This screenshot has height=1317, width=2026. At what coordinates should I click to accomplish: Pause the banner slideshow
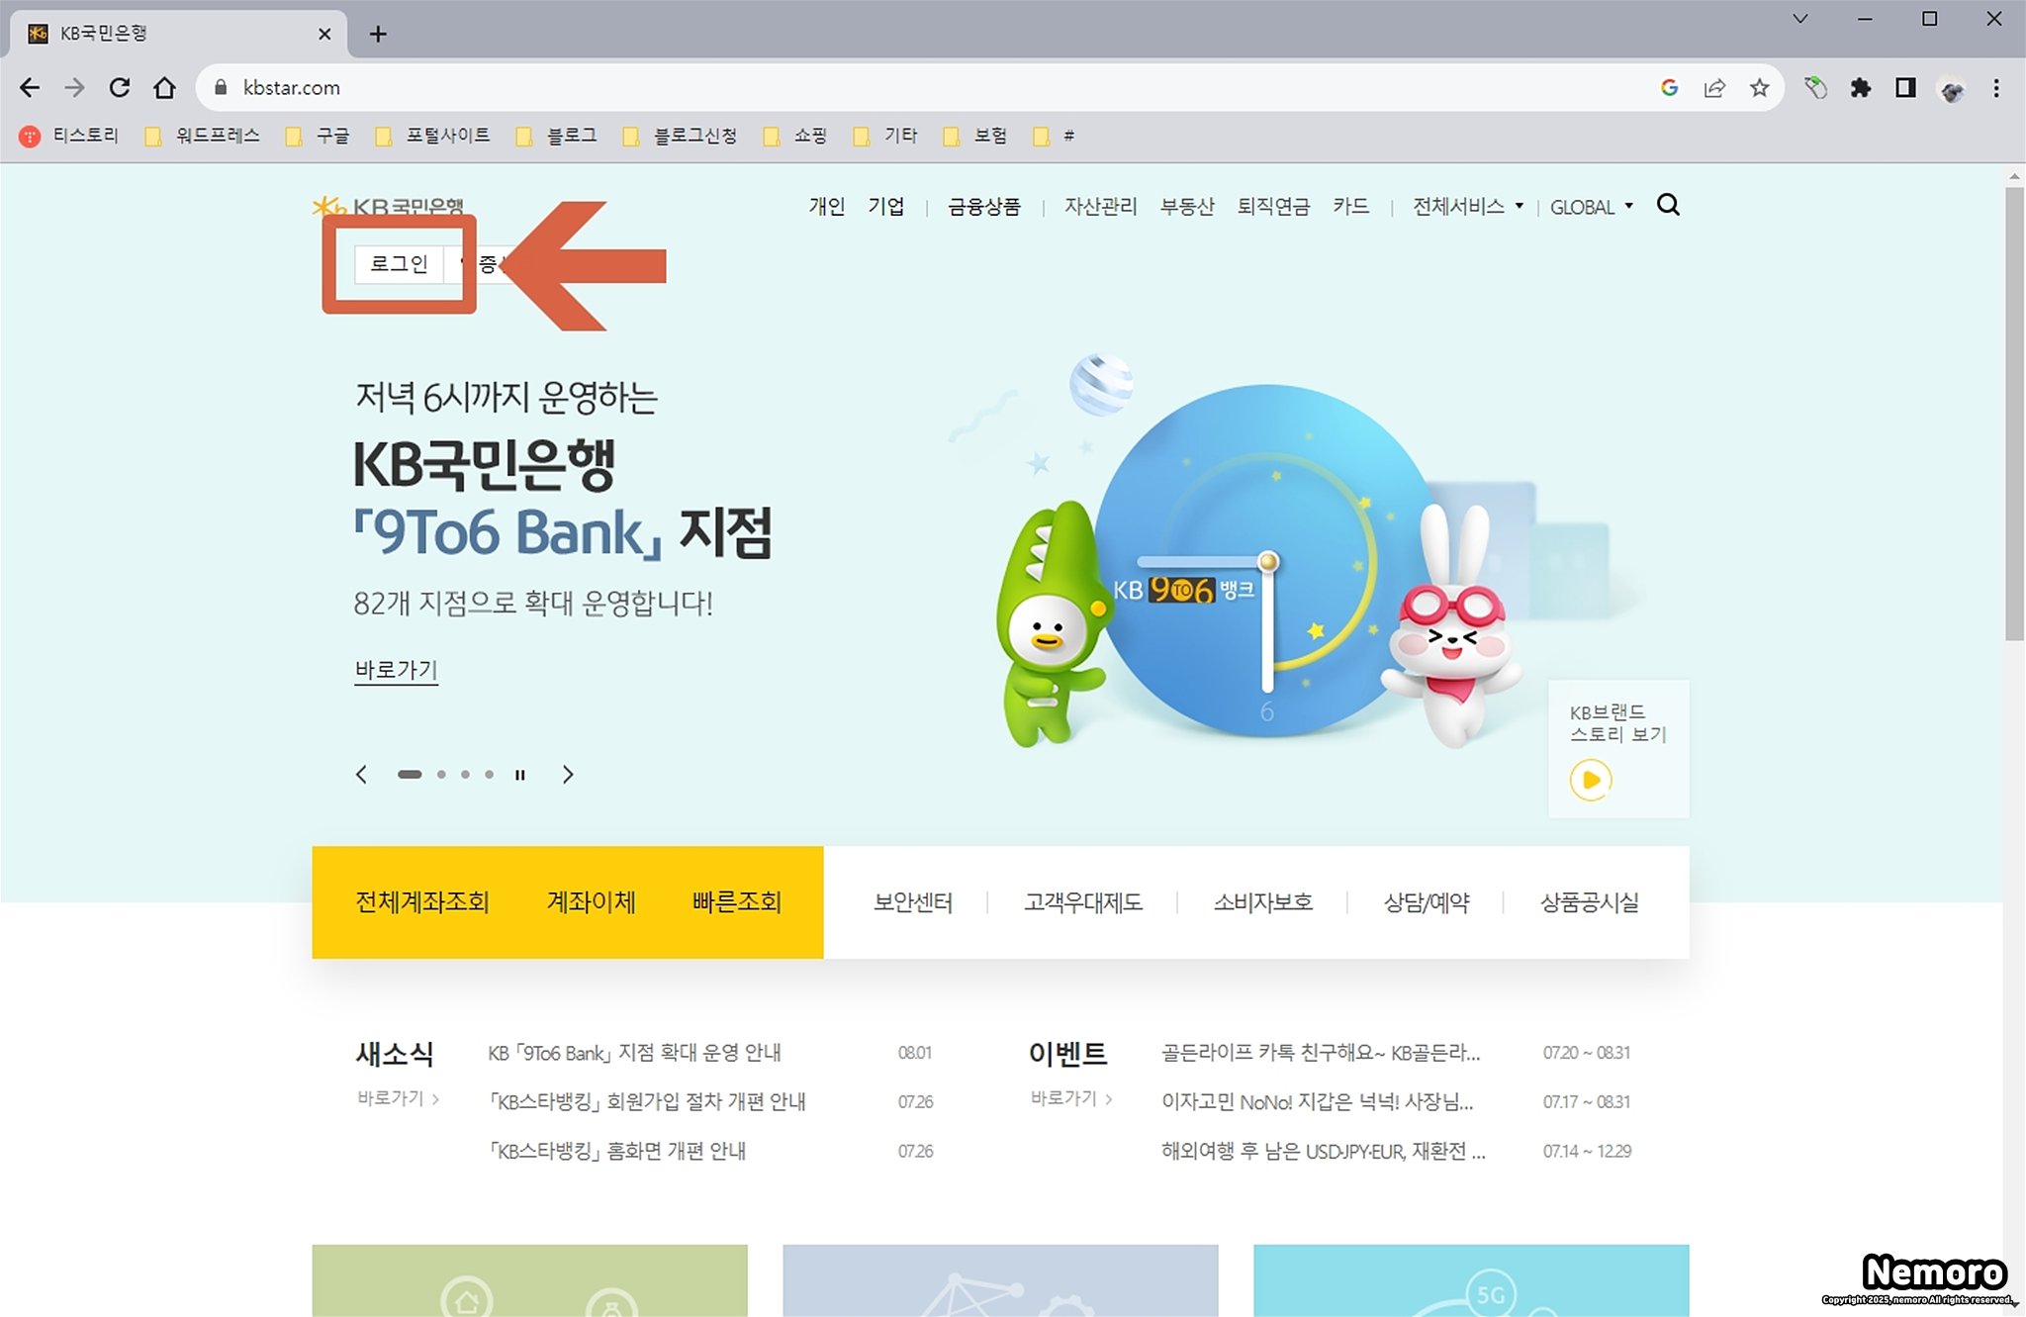coord(519,775)
